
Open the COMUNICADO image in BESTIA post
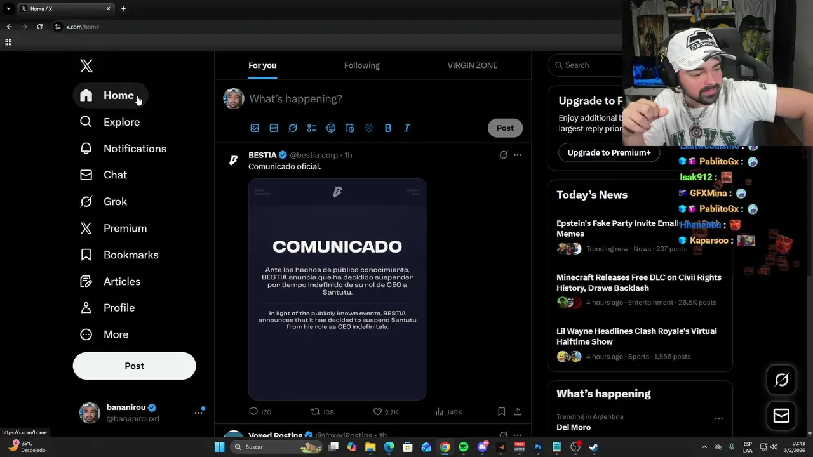coord(337,289)
